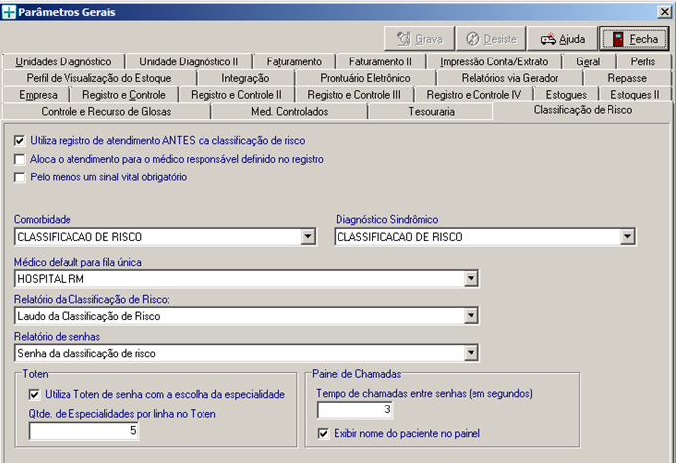This screenshot has height=463, width=676.
Task: Go to Faturamento II tab
Action: 380,62
